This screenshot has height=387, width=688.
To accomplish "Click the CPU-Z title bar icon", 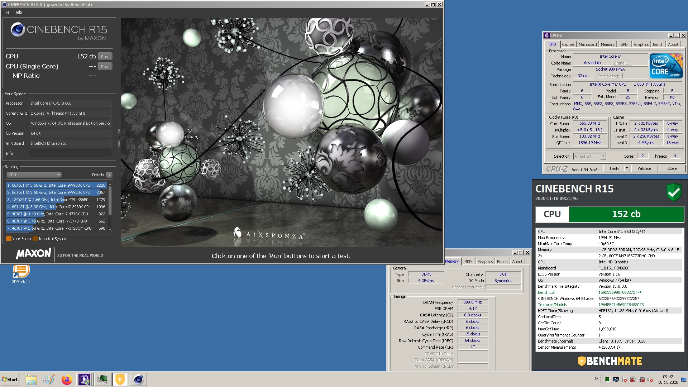I will tap(546, 35).
